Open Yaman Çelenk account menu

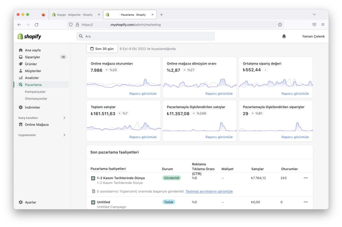click(313, 36)
